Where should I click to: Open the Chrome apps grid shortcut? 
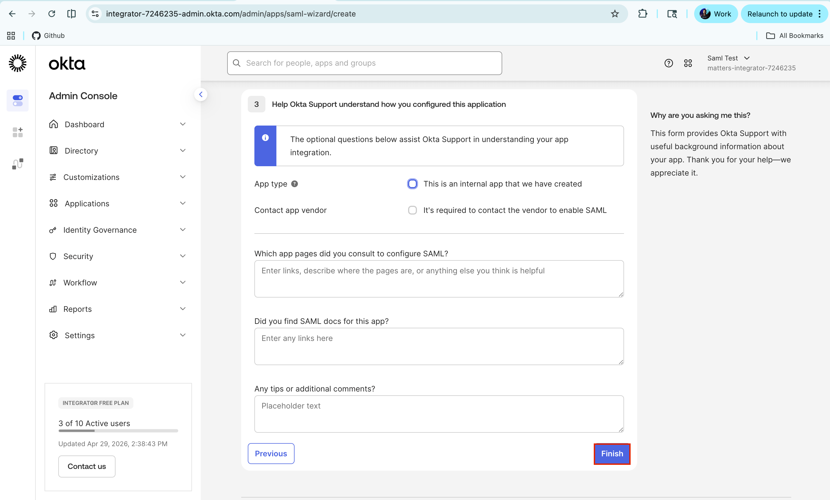click(11, 36)
